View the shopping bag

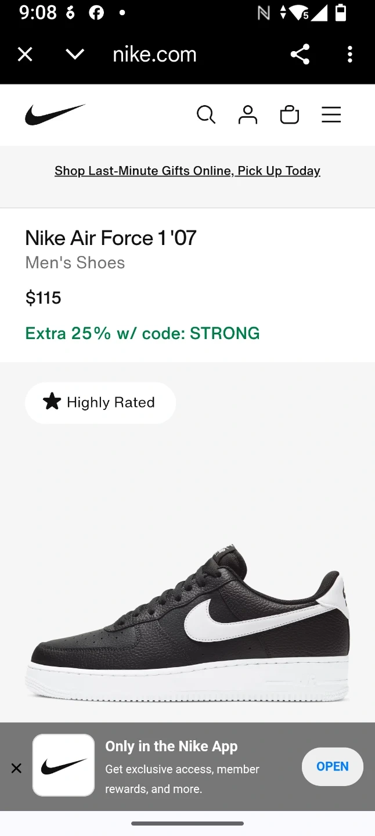point(289,114)
